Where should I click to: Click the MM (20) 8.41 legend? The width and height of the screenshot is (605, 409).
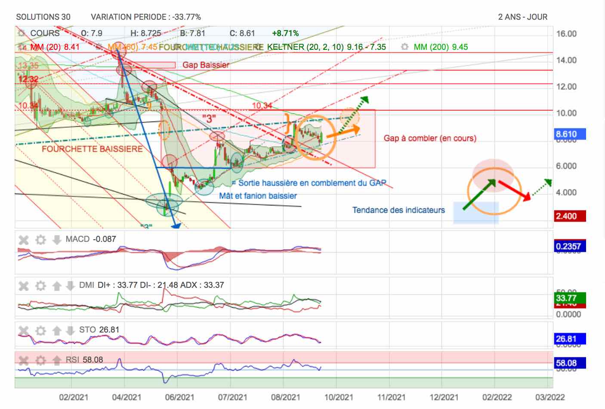point(55,47)
